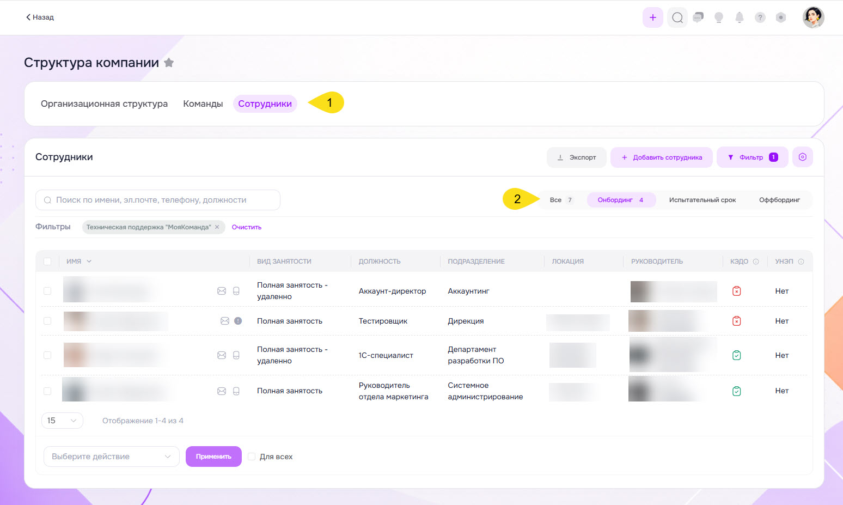
Task: Click the УНЭП column info icon
Action: point(801,261)
